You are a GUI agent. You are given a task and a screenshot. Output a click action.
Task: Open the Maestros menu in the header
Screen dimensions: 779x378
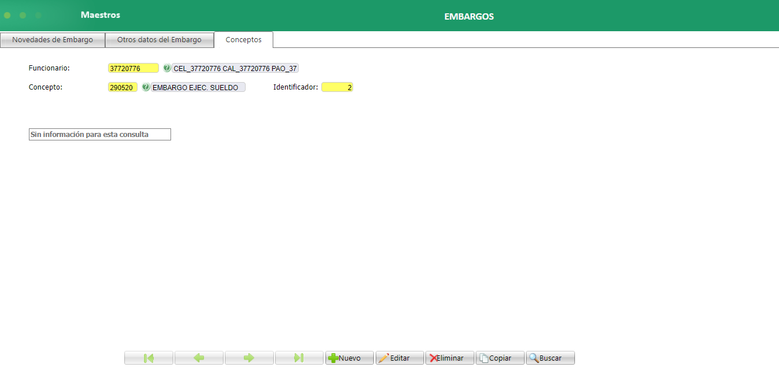(101, 15)
